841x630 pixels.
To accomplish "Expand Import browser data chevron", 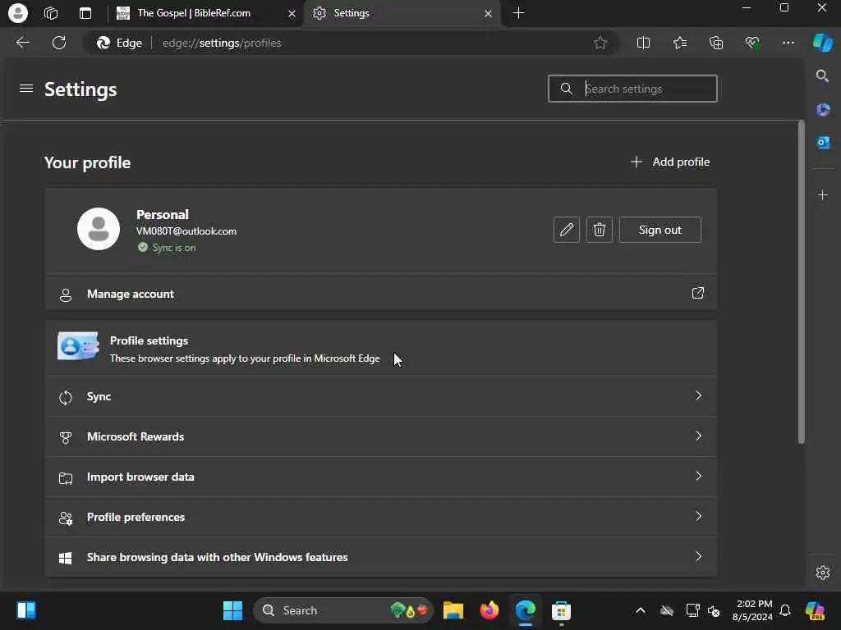I will pos(698,476).
